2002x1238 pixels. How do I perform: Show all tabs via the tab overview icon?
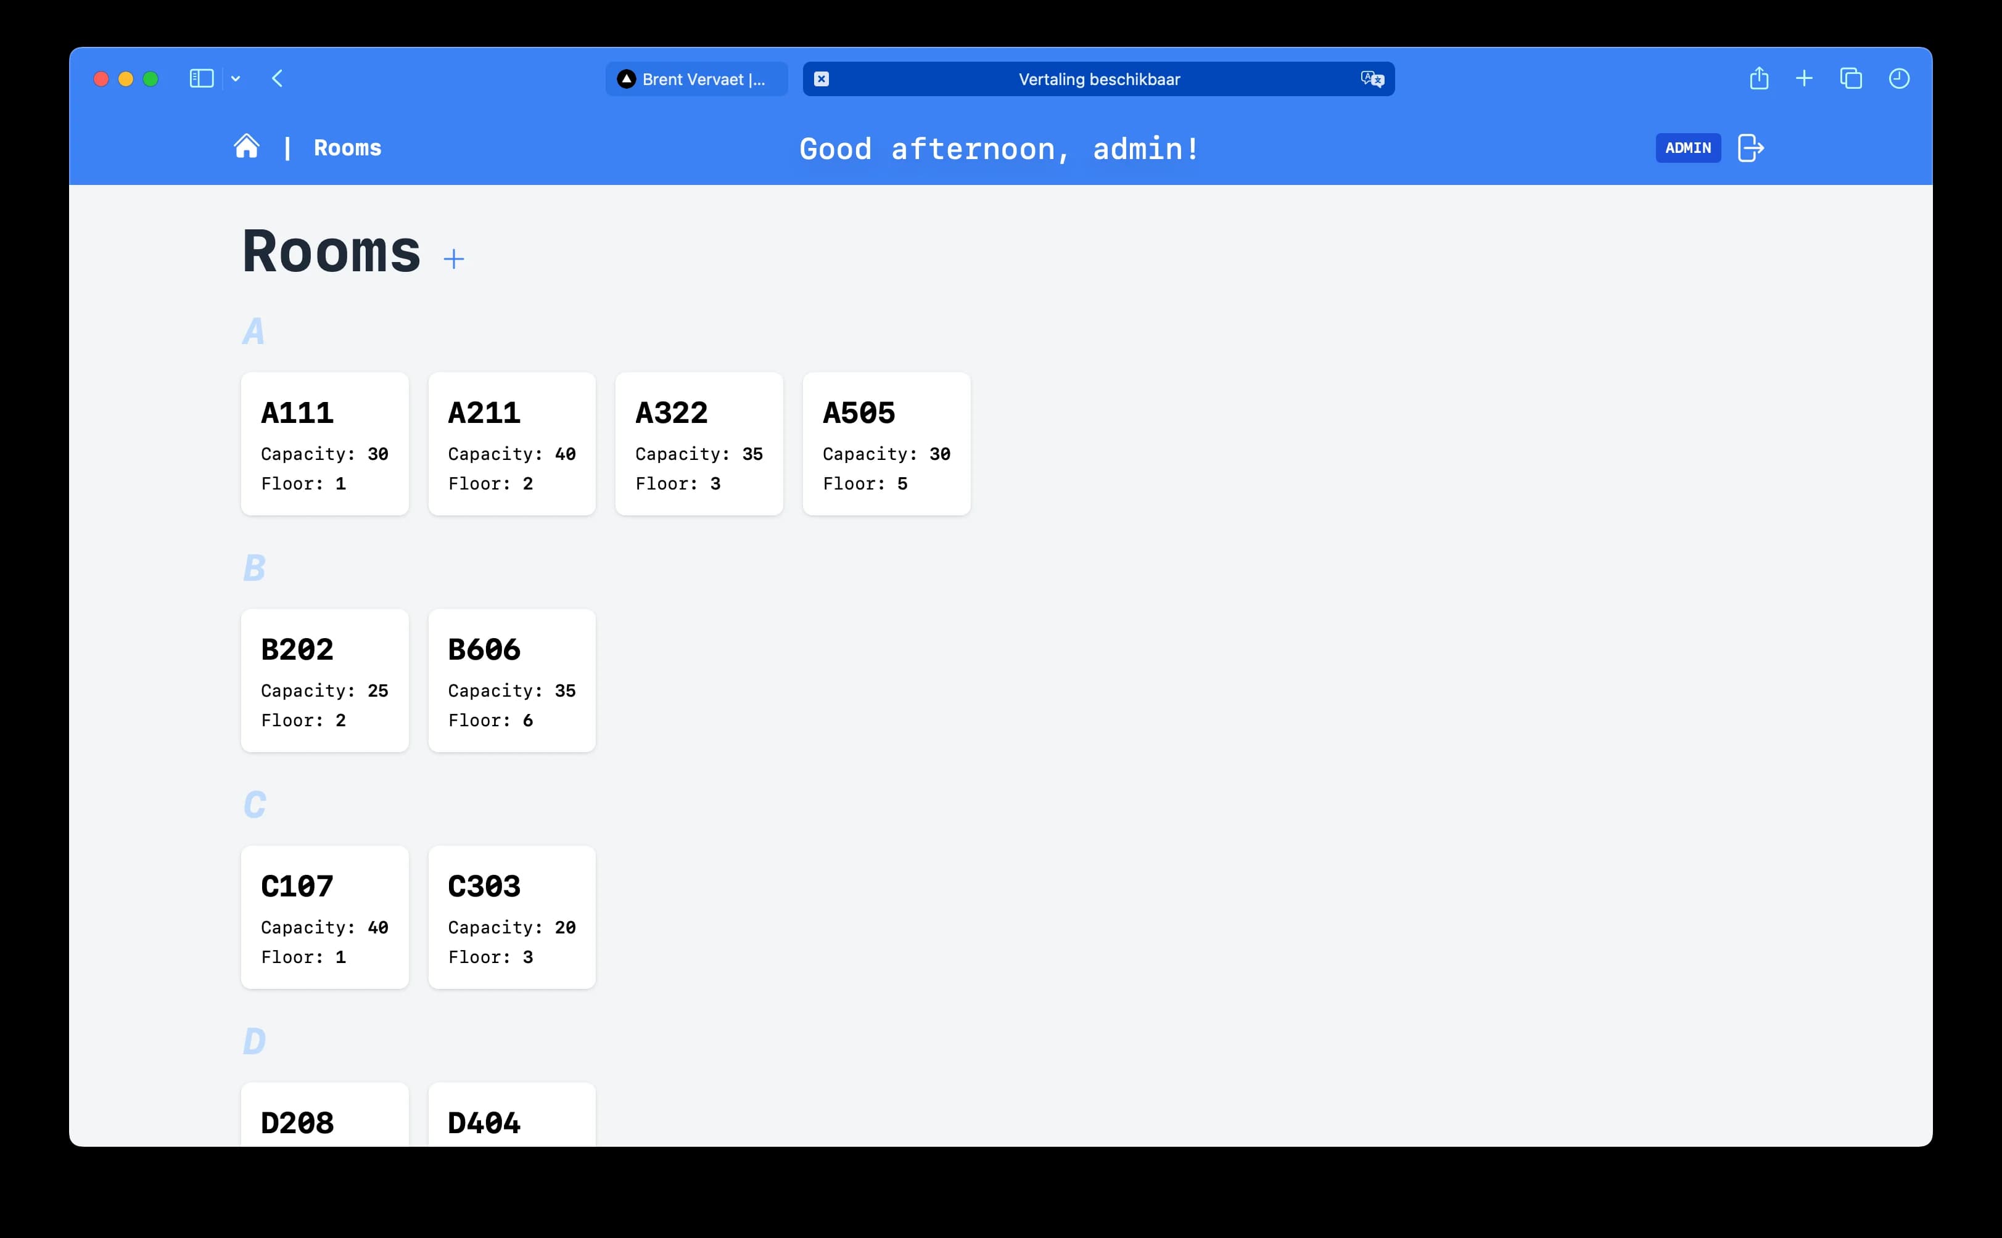[x=1850, y=78]
